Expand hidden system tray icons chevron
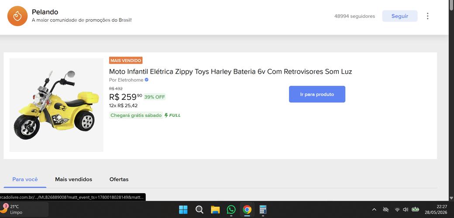This screenshot has height=218, width=454. pos(374,210)
